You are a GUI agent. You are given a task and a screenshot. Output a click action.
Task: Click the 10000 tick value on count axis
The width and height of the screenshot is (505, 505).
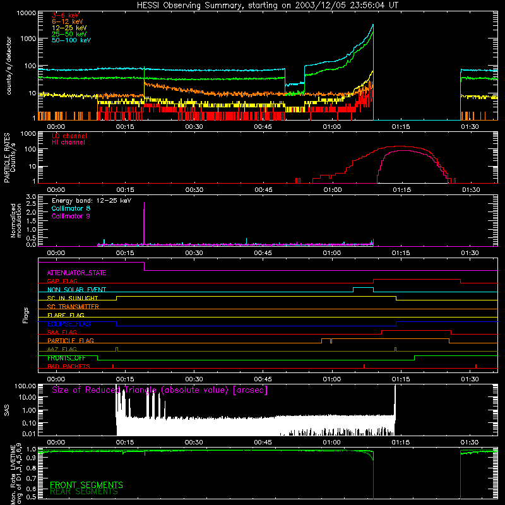point(27,13)
